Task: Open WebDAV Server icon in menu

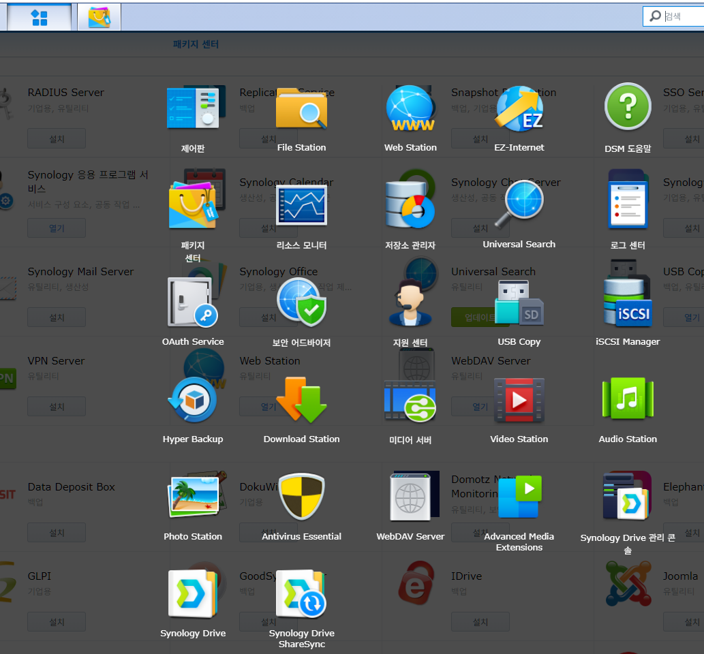Action: [x=410, y=497]
